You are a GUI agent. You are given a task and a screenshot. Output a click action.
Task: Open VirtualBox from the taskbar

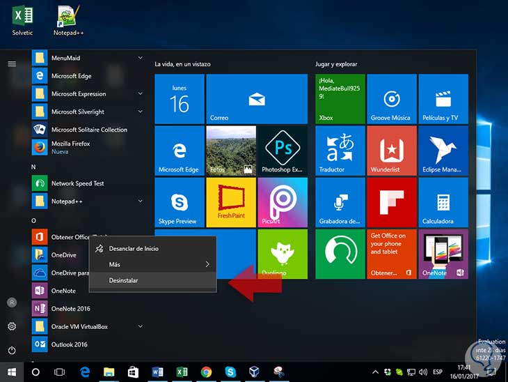point(254,372)
